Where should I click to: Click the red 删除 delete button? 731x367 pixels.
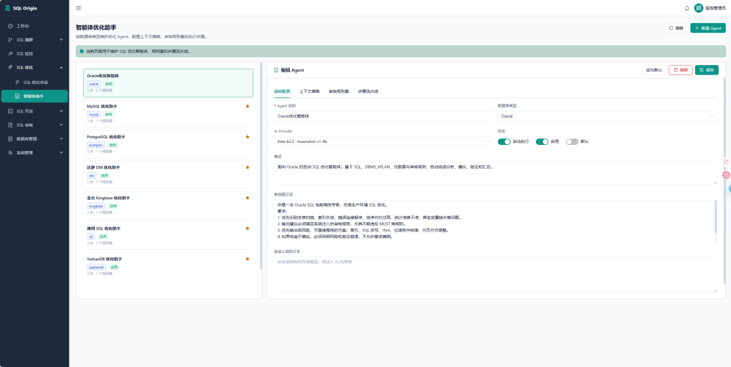(x=681, y=70)
